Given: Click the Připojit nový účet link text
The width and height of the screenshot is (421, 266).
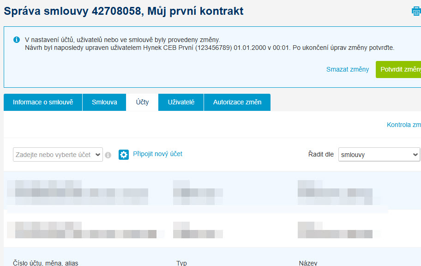Looking at the screenshot, I should click(157, 154).
